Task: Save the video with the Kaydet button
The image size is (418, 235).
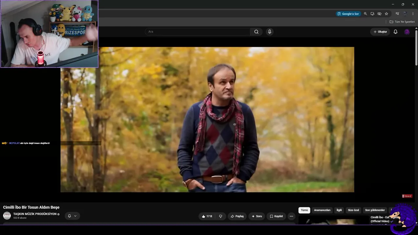Action: (x=276, y=216)
